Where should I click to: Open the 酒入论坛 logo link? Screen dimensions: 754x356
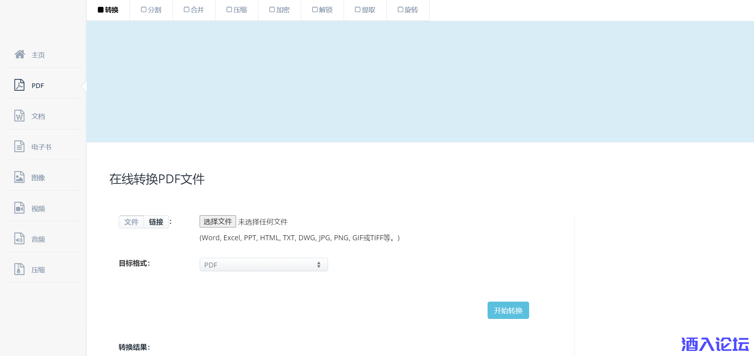click(x=715, y=345)
